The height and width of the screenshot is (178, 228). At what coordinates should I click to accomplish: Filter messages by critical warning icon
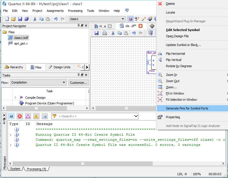click(28, 116)
